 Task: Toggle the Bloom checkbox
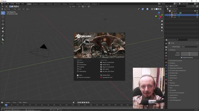pos(170,63)
